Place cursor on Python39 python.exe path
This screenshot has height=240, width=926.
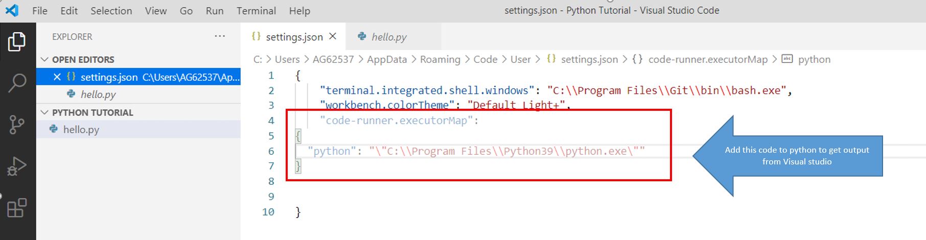[507, 151]
